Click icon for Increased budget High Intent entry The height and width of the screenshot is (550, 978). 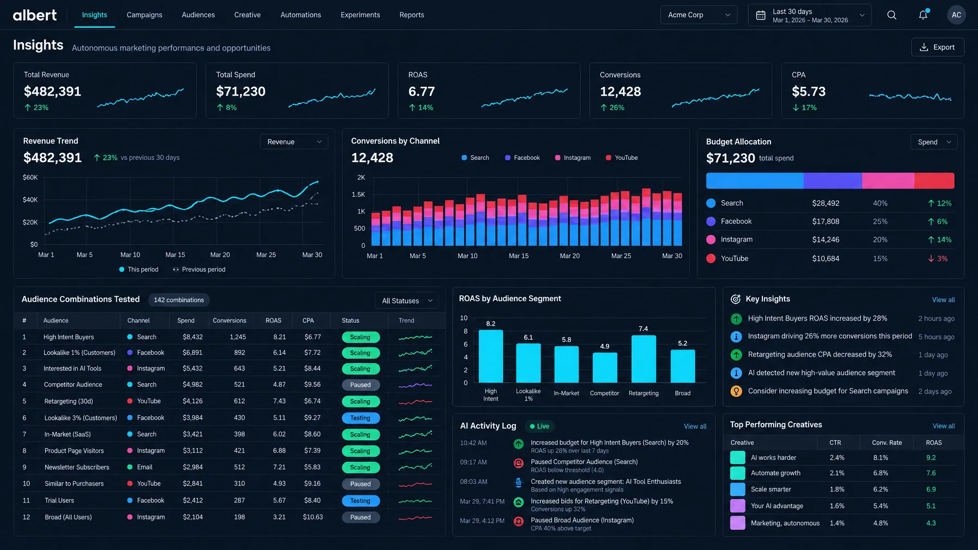pos(519,444)
